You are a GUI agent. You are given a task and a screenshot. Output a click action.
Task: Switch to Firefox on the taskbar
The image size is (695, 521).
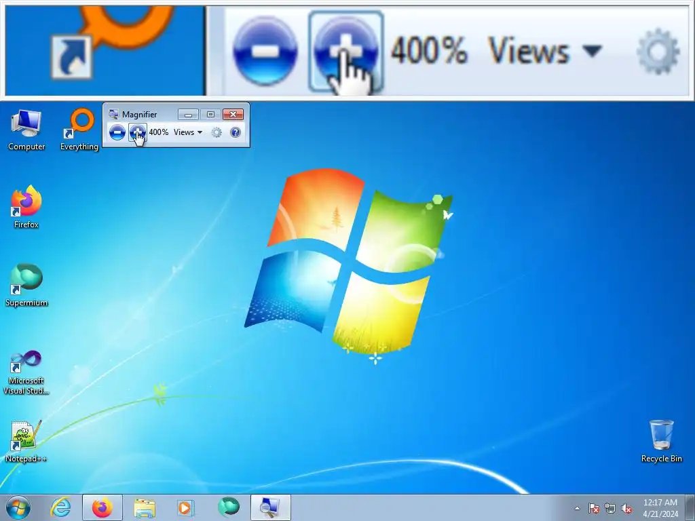pyautogui.click(x=102, y=507)
